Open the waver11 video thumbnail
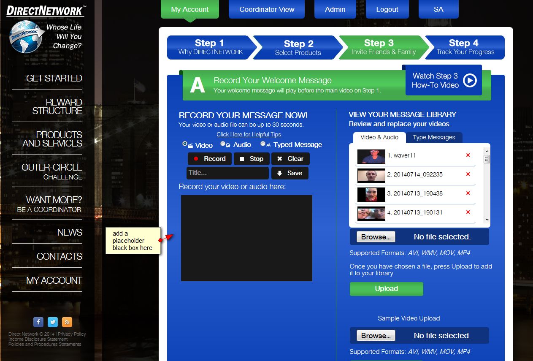Viewport: 533px width, 361px height. click(371, 156)
